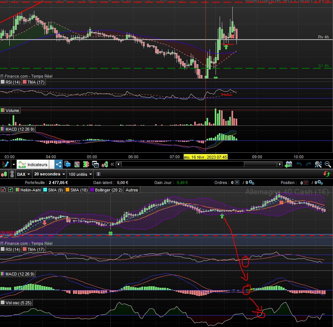Viewport: 333px width, 327px height.
Task: Open RSI (14) settings in upper chart
Action: pos(10,82)
